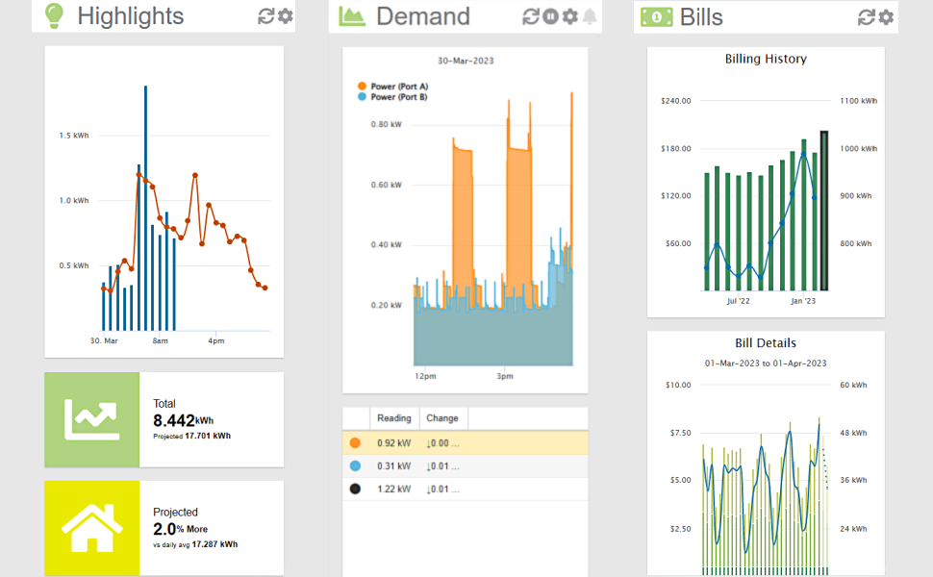933x577 pixels.
Task: Open Demand panel settings gear
Action: 570,16
